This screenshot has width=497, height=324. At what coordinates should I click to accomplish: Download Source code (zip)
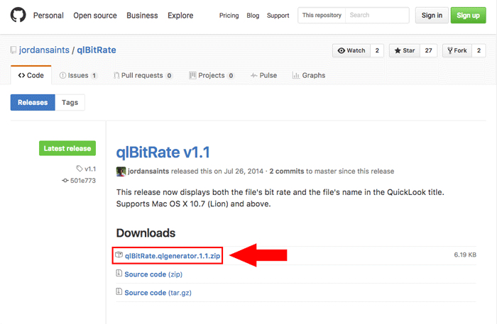pyautogui.click(x=153, y=274)
